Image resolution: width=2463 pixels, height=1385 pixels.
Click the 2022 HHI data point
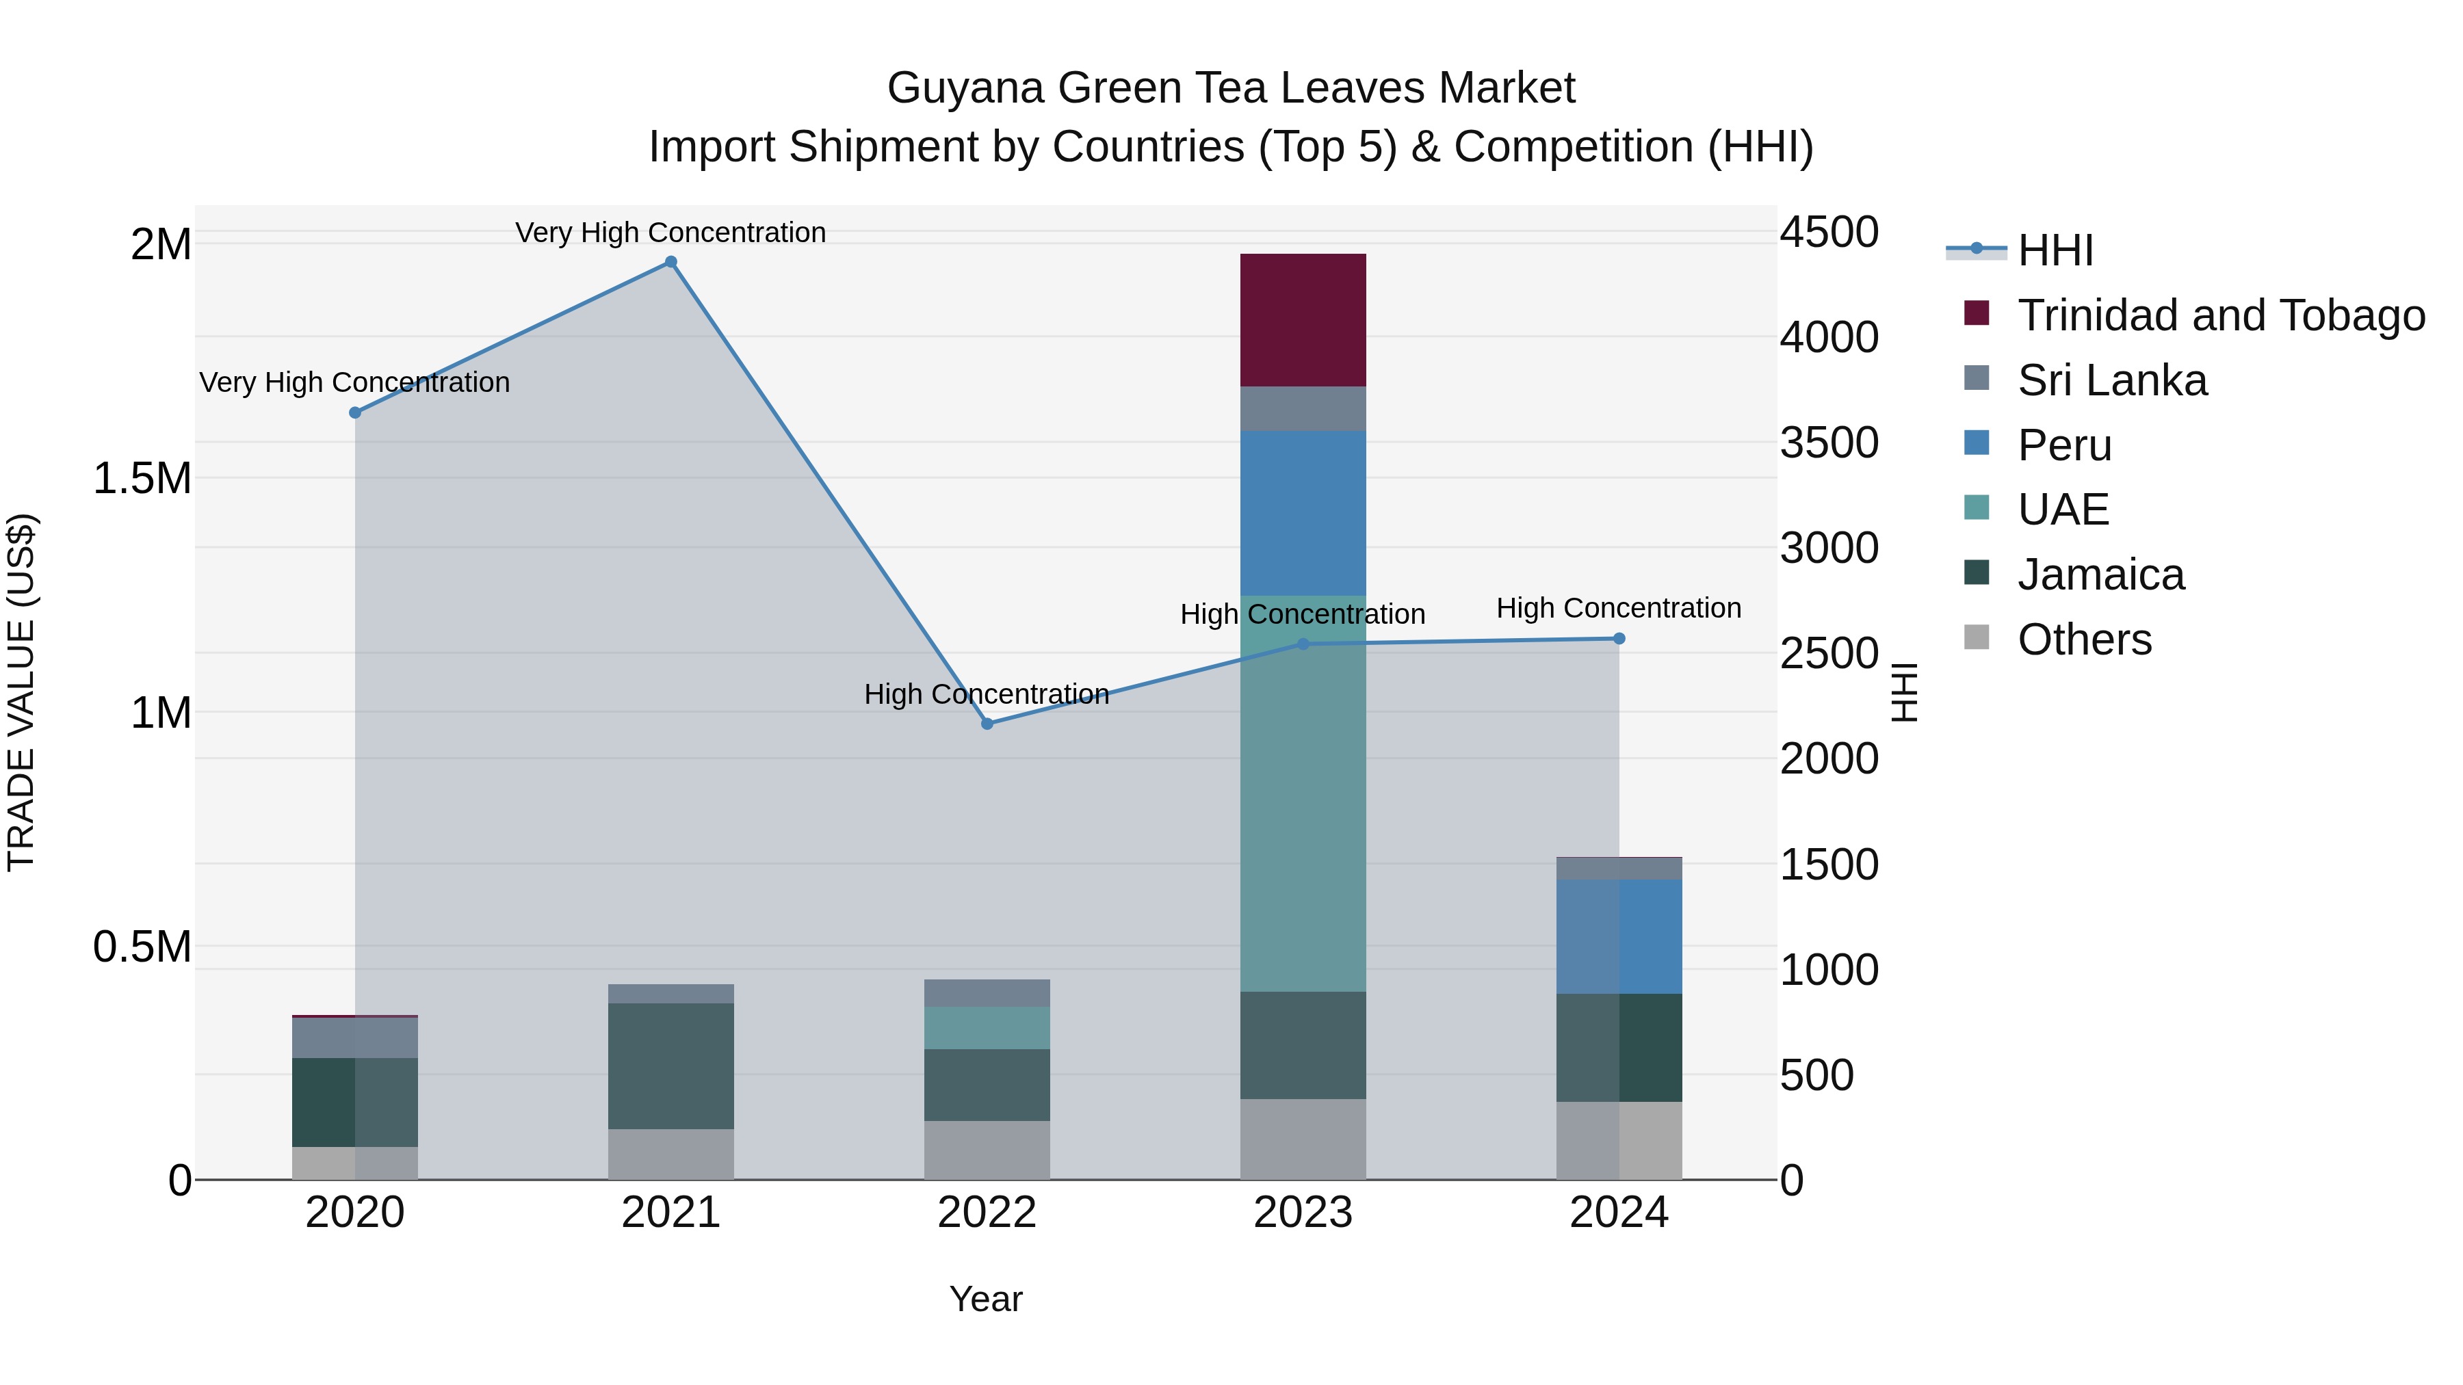tap(988, 724)
